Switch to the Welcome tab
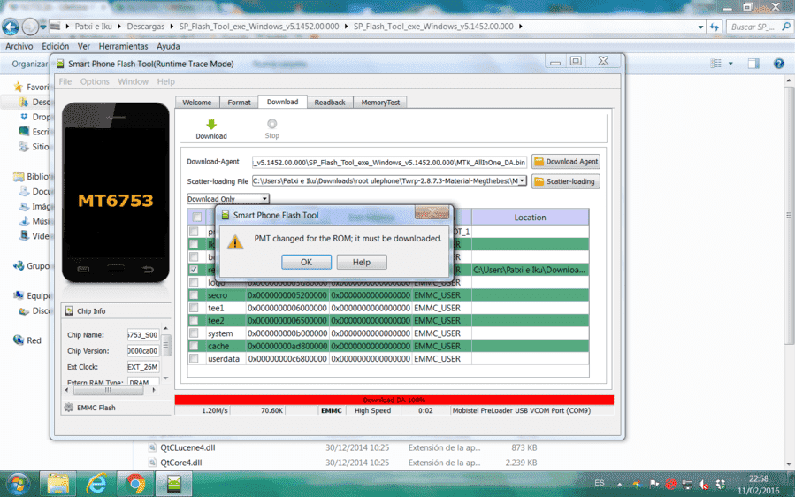795x497 pixels. (x=196, y=103)
